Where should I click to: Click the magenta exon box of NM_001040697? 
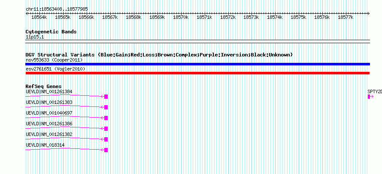tap(106, 118)
